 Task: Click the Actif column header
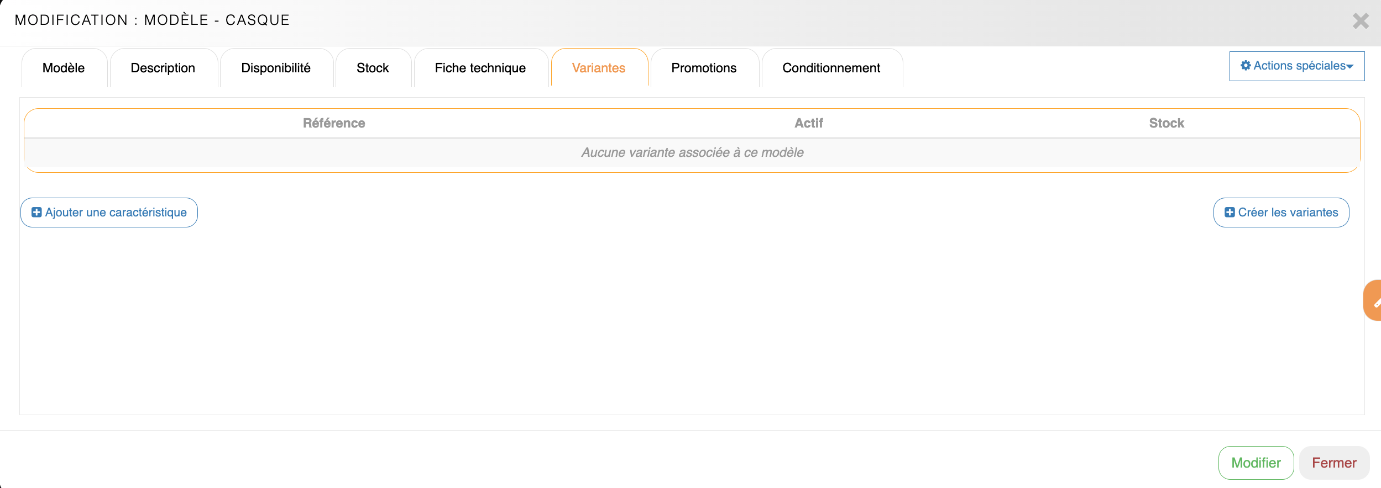[808, 123]
